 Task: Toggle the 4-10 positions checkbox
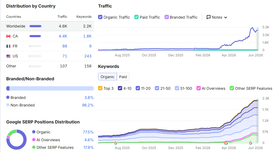coord(120,88)
